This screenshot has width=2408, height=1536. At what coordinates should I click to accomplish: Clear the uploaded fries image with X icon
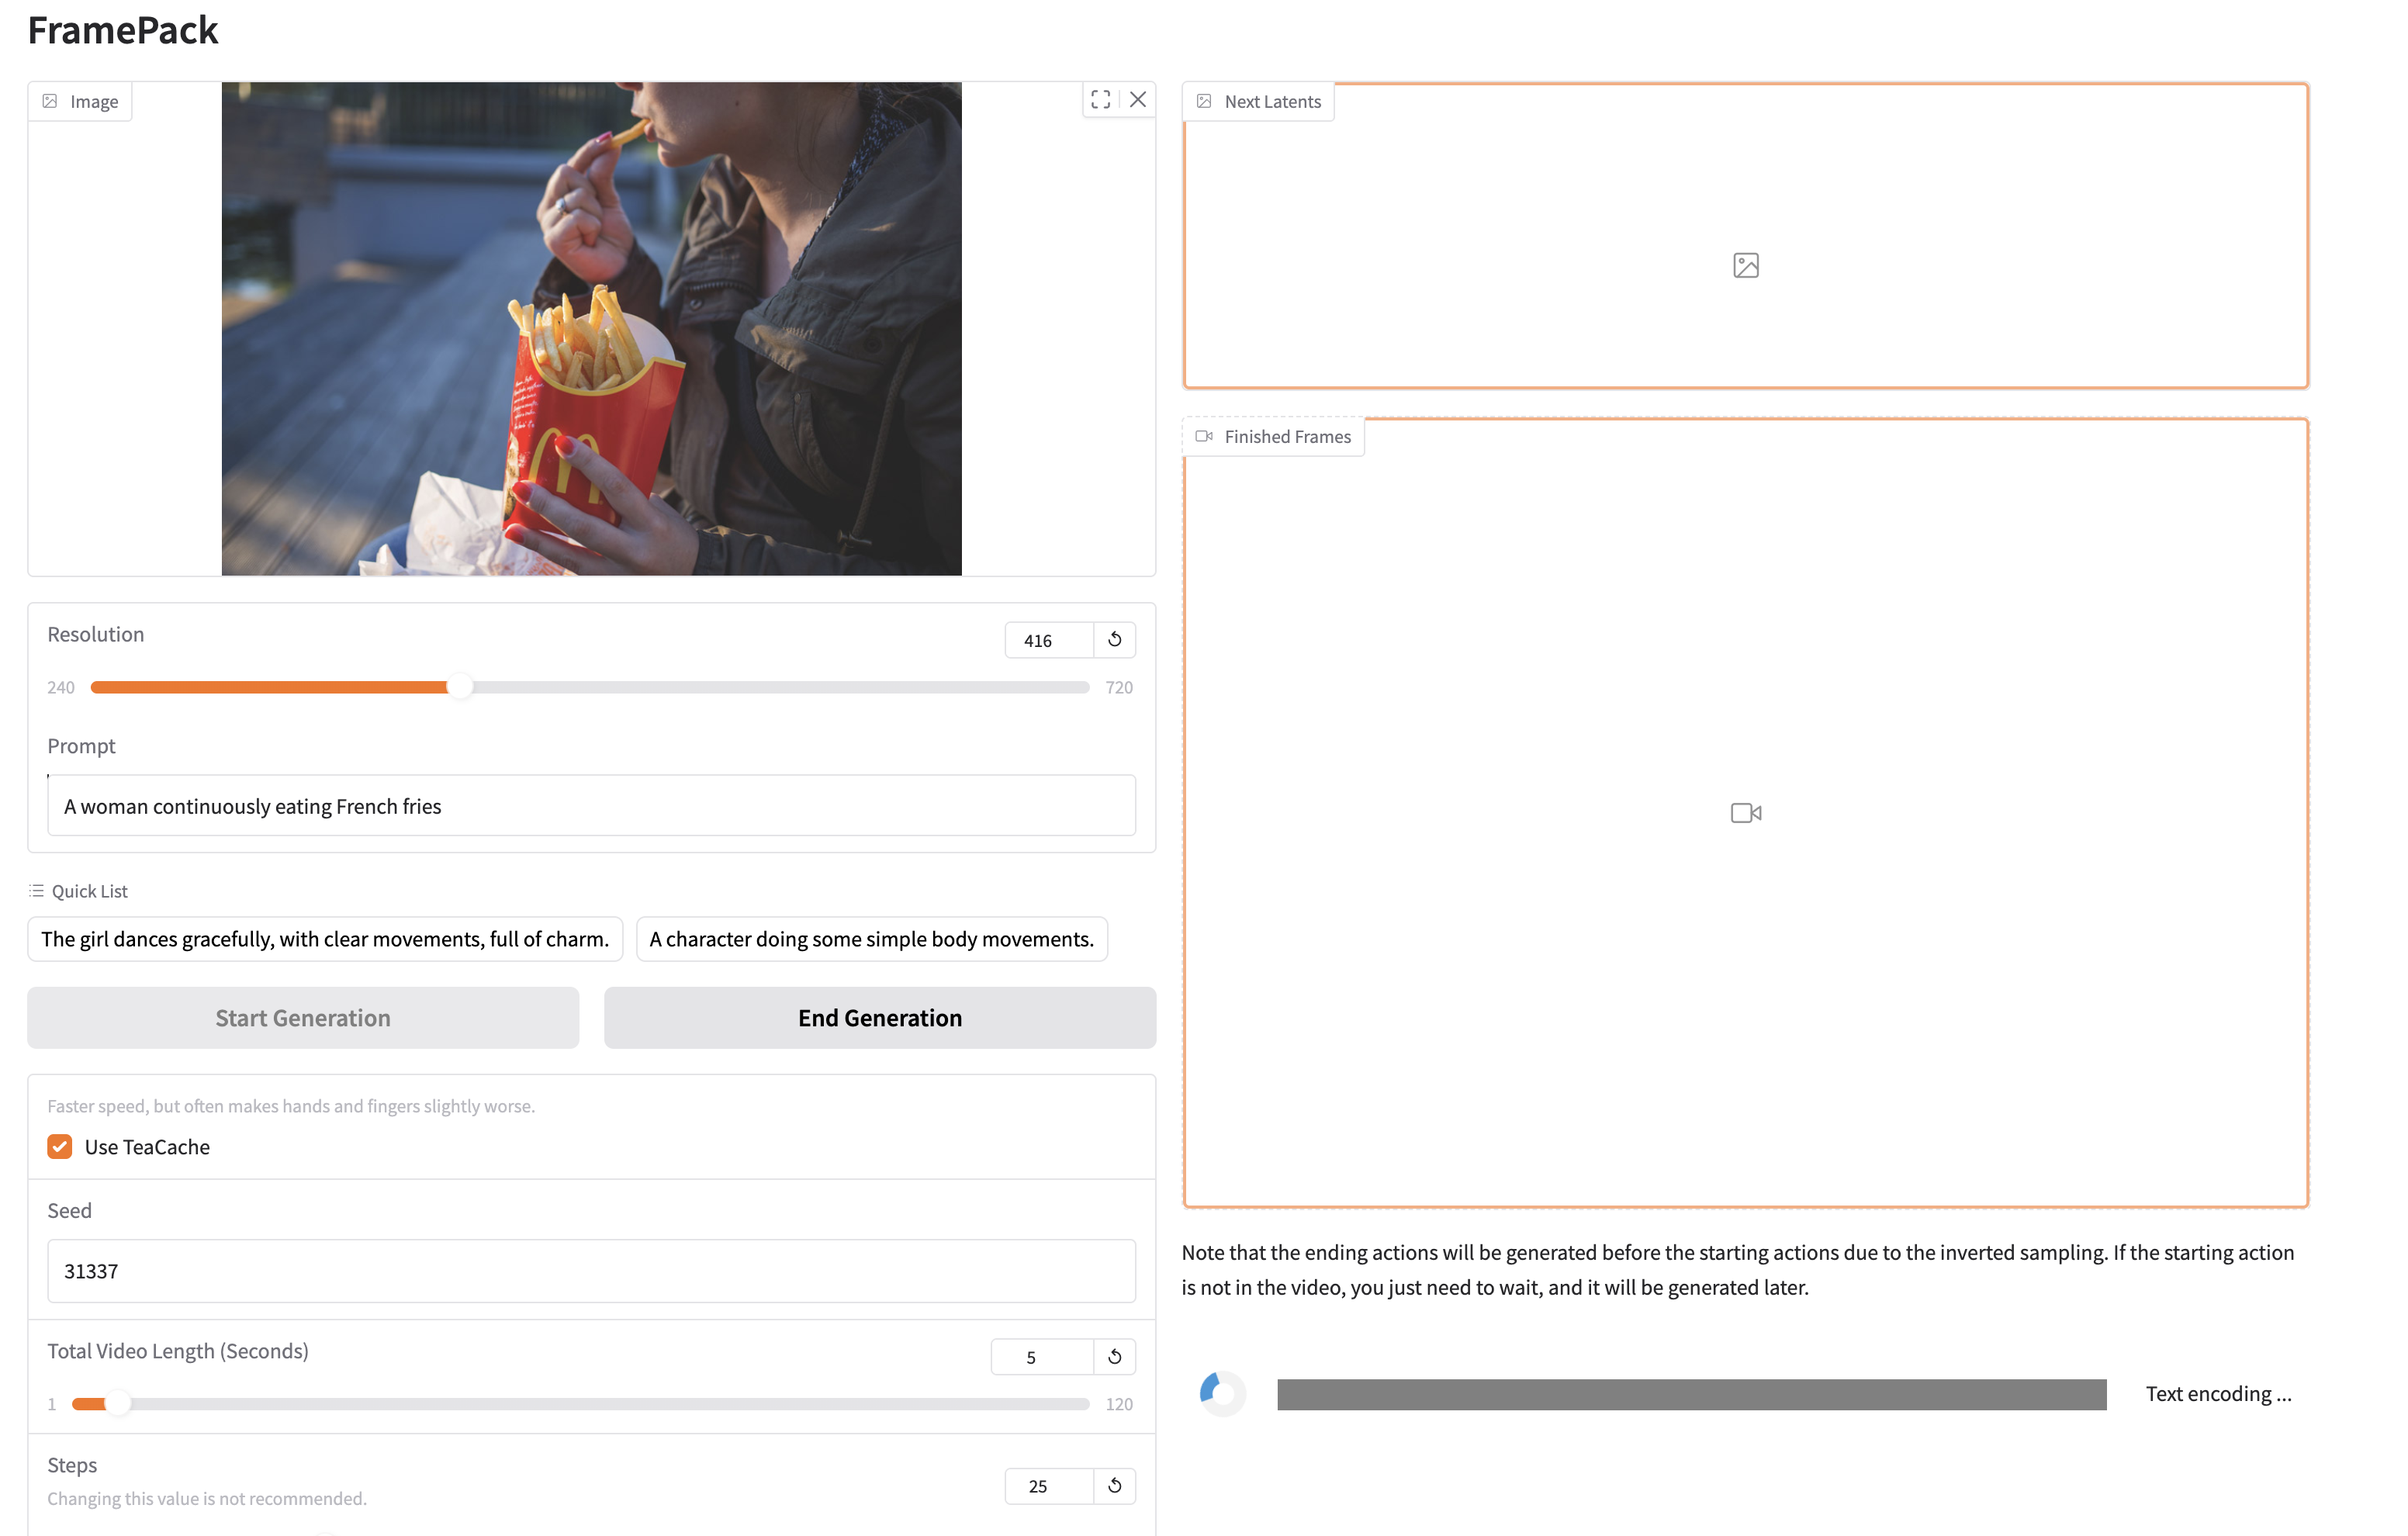[x=1139, y=100]
